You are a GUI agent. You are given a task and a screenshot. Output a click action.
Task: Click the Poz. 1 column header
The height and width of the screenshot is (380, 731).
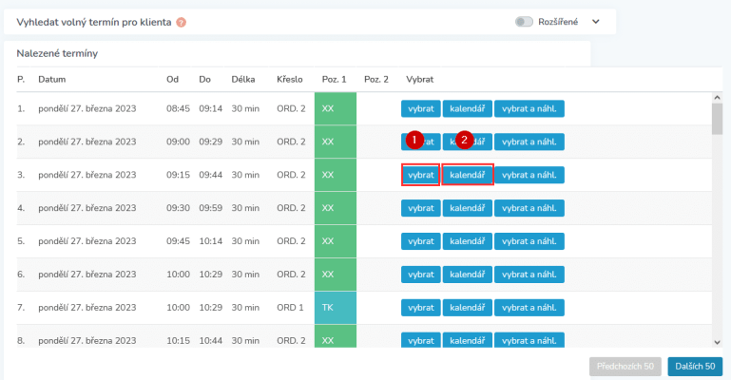[x=335, y=79]
